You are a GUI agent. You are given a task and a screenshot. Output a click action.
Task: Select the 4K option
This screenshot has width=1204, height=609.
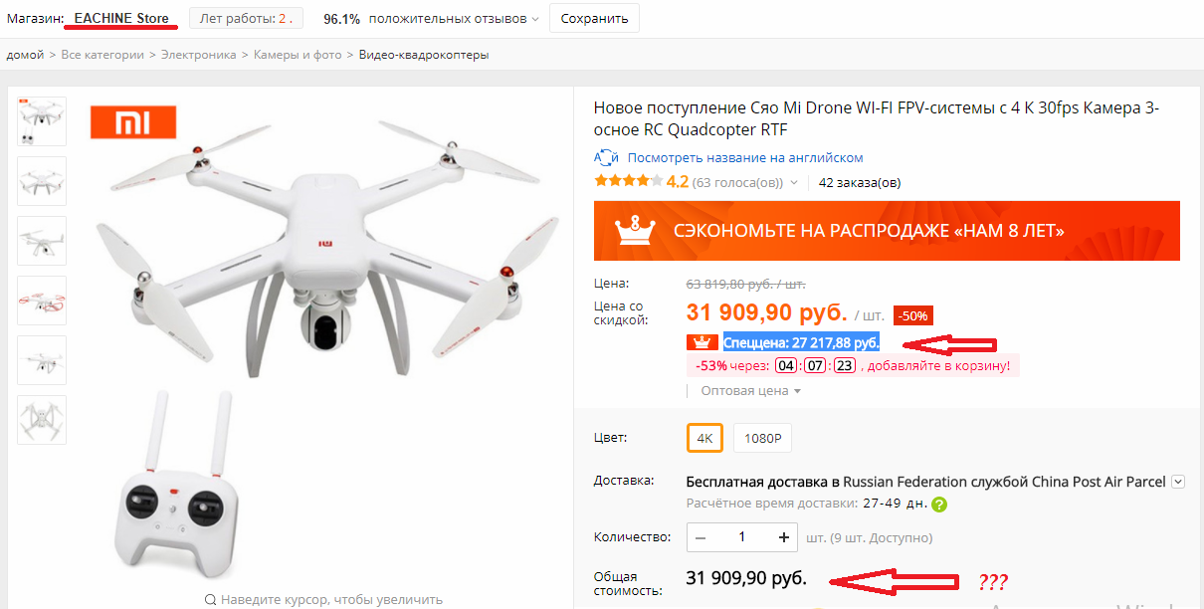(x=704, y=438)
